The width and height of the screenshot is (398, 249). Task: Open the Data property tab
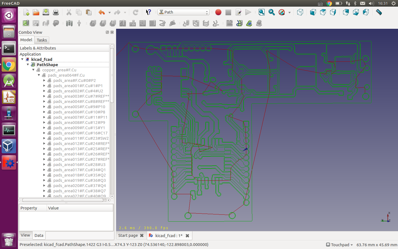point(39,235)
